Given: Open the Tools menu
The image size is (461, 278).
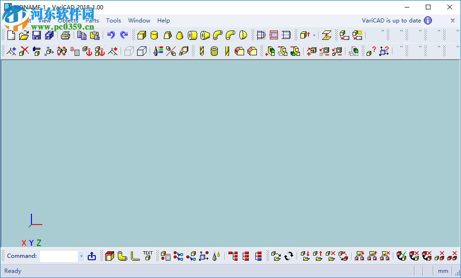Looking at the screenshot, I should click(x=114, y=21).
